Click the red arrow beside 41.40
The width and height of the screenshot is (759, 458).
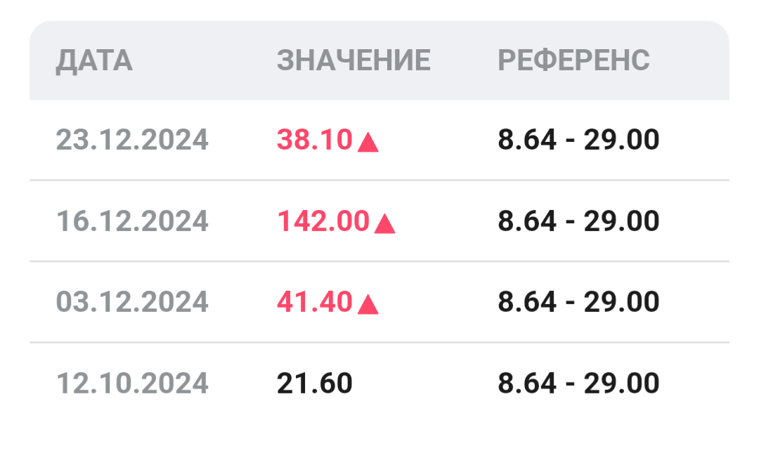[x=368, y=305]
